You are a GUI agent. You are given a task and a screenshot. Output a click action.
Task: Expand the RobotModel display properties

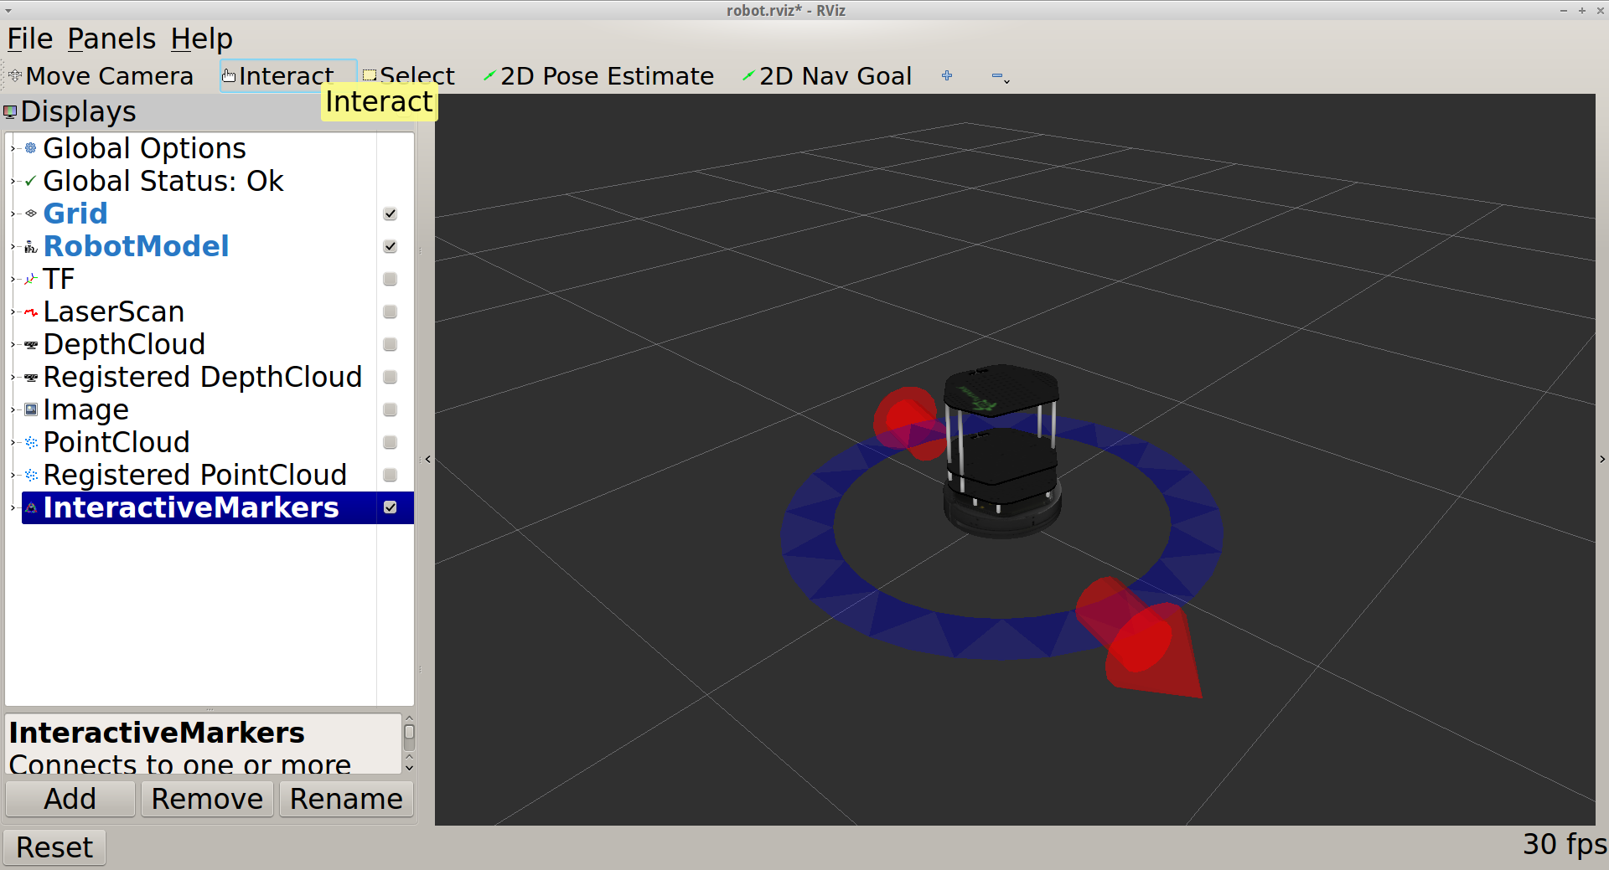13,247
